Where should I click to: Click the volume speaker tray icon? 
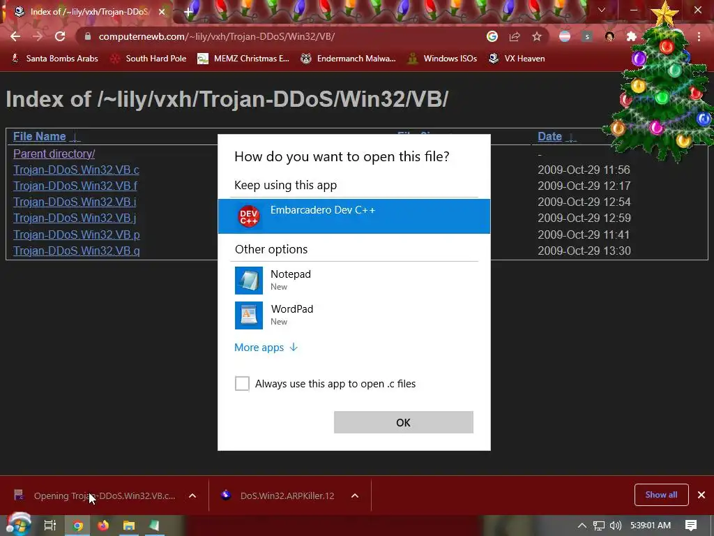tap(615, 526)
